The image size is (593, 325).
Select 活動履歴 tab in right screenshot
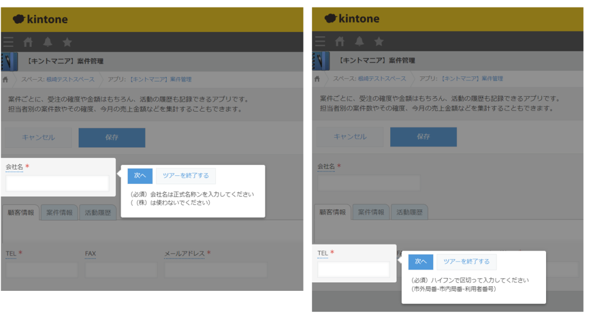[x=409, y=212]
